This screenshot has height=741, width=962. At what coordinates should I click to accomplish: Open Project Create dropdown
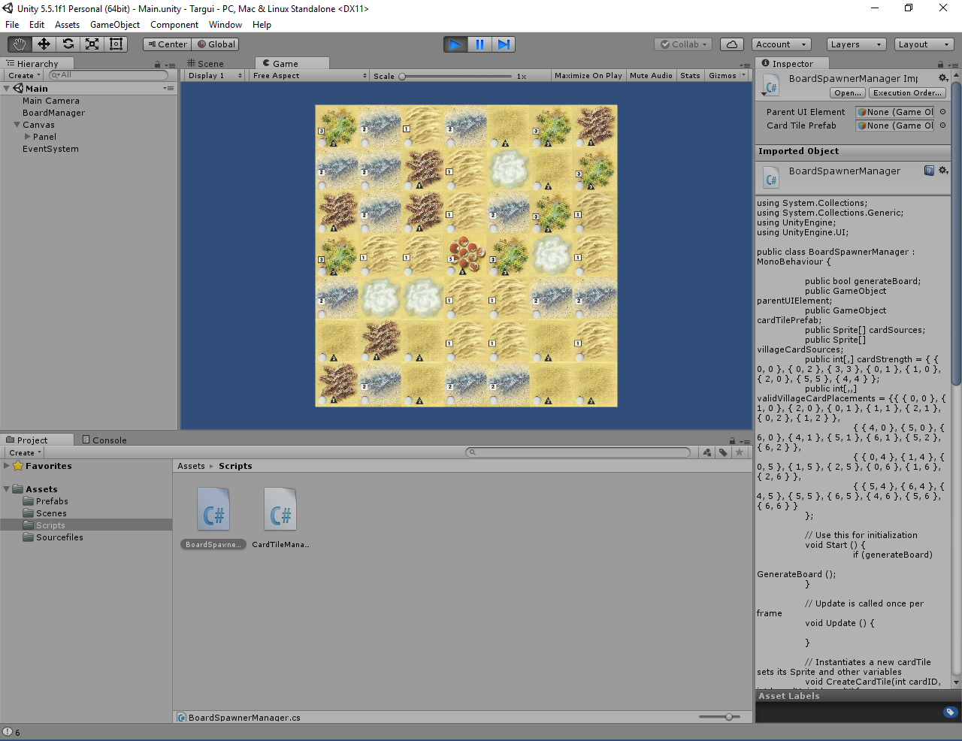[25, 452]
